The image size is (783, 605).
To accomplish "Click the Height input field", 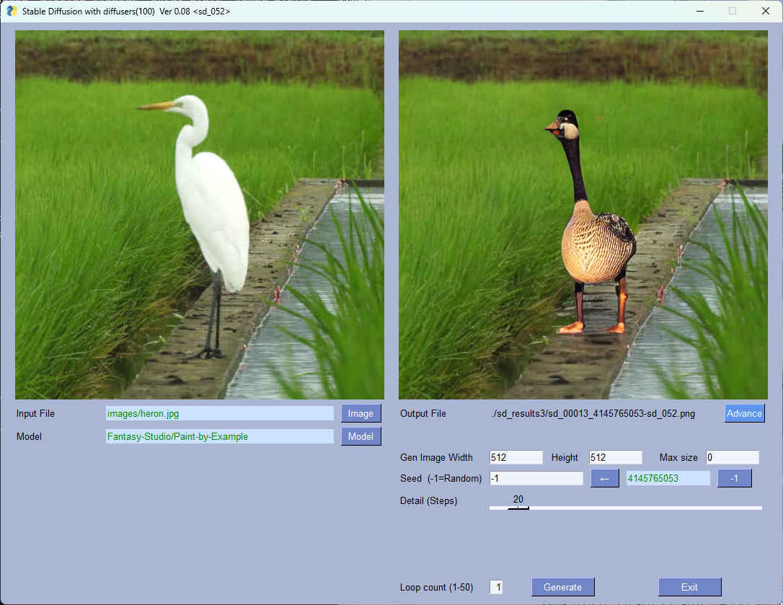I will tap(615, 457).
